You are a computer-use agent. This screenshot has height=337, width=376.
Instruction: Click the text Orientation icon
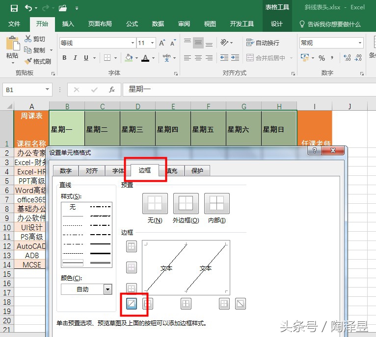(x=224, y=43)
